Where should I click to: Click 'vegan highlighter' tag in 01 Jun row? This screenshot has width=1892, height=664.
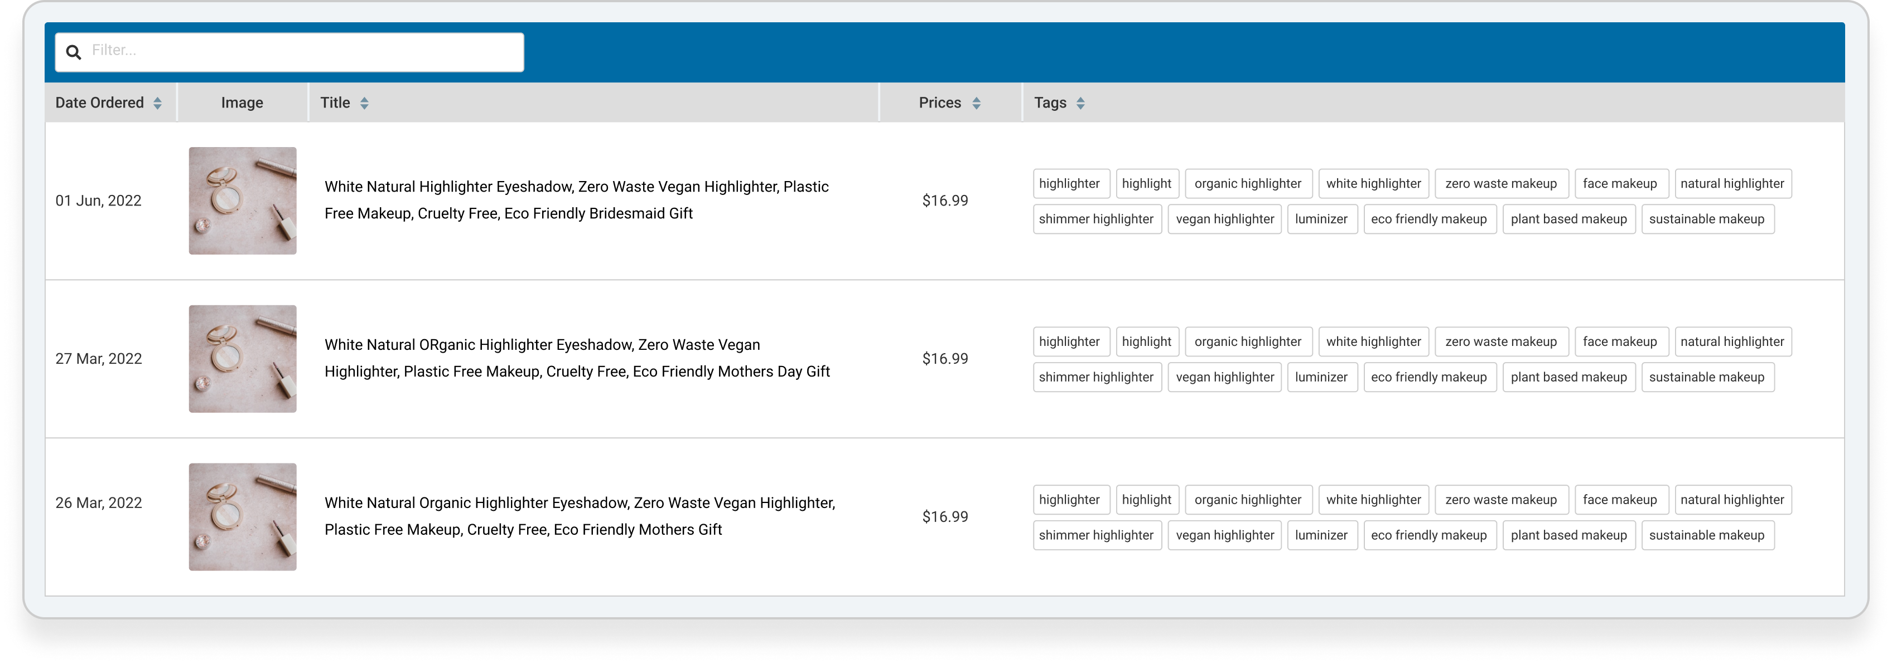click(x=1224, y=219)
